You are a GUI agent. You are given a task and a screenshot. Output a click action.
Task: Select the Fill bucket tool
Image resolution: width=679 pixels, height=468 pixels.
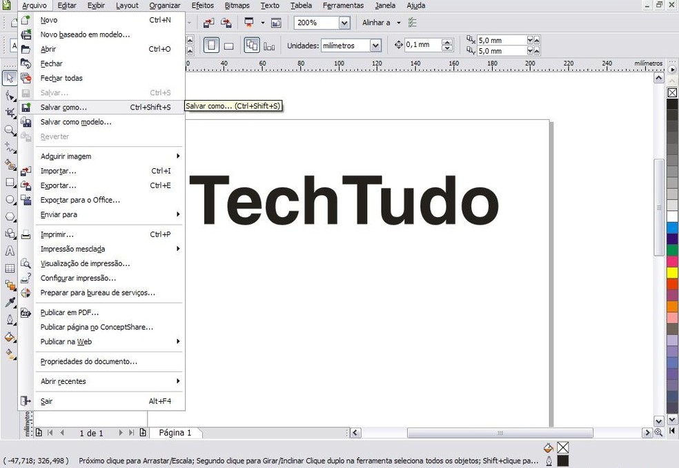pyautogui.click(x=10, y=337)
